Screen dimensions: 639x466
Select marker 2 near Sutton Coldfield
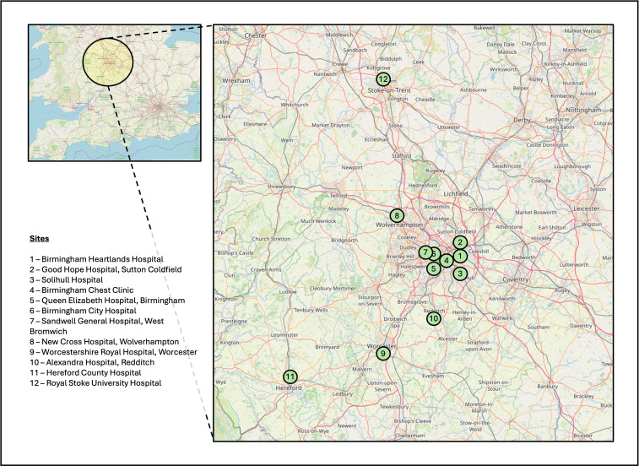click(460, 243)
